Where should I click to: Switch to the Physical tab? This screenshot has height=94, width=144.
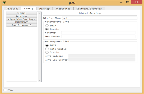coord(12,9)
